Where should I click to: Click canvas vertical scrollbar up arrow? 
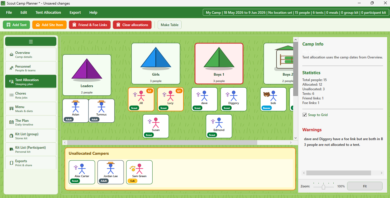(295, 39)
